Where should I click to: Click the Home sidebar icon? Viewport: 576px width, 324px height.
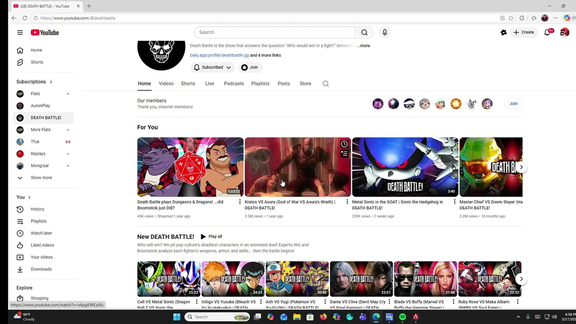(x=20, y=50)
